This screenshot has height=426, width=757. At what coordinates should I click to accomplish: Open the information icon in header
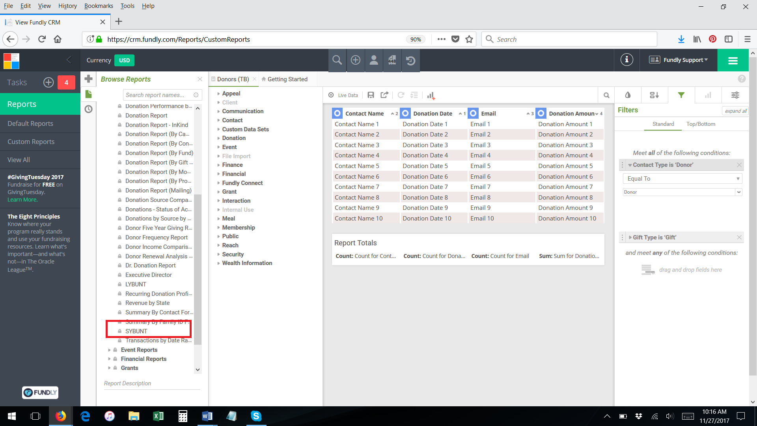tap(626, 60)
